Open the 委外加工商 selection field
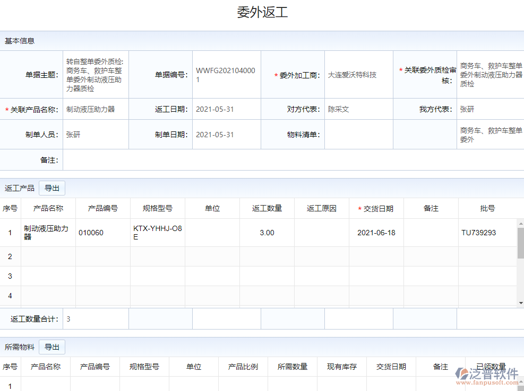Viewport: 524px width, 391px height. (358, 75)
